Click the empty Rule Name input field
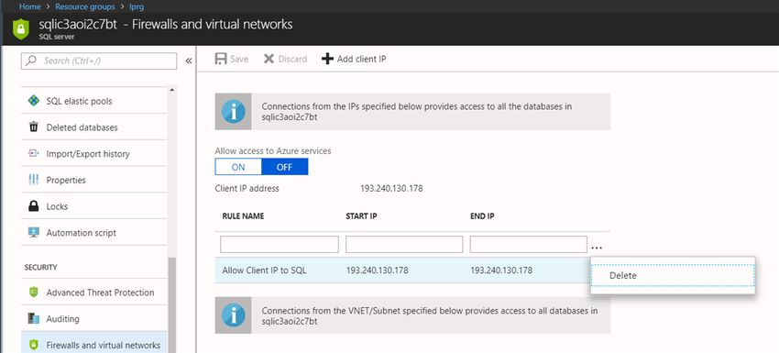The image size is (779, 353). point(280,244)
